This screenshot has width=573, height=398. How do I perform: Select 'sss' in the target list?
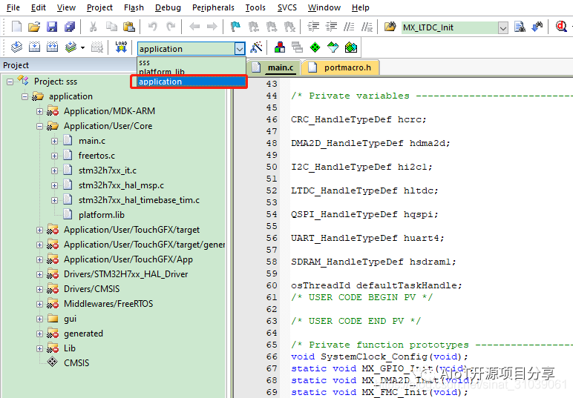coord(191,62)
